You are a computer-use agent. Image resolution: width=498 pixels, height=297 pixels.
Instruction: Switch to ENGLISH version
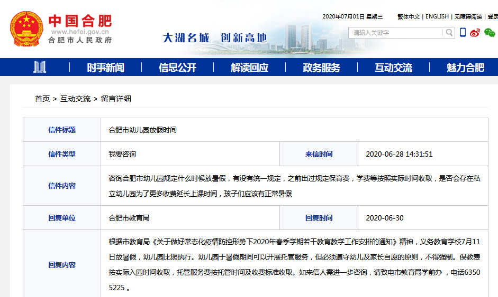click(437, 16)
